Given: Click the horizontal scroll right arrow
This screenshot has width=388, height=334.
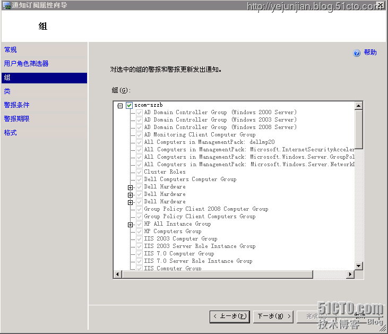Looking at the screenshot, I should (350, 275).
